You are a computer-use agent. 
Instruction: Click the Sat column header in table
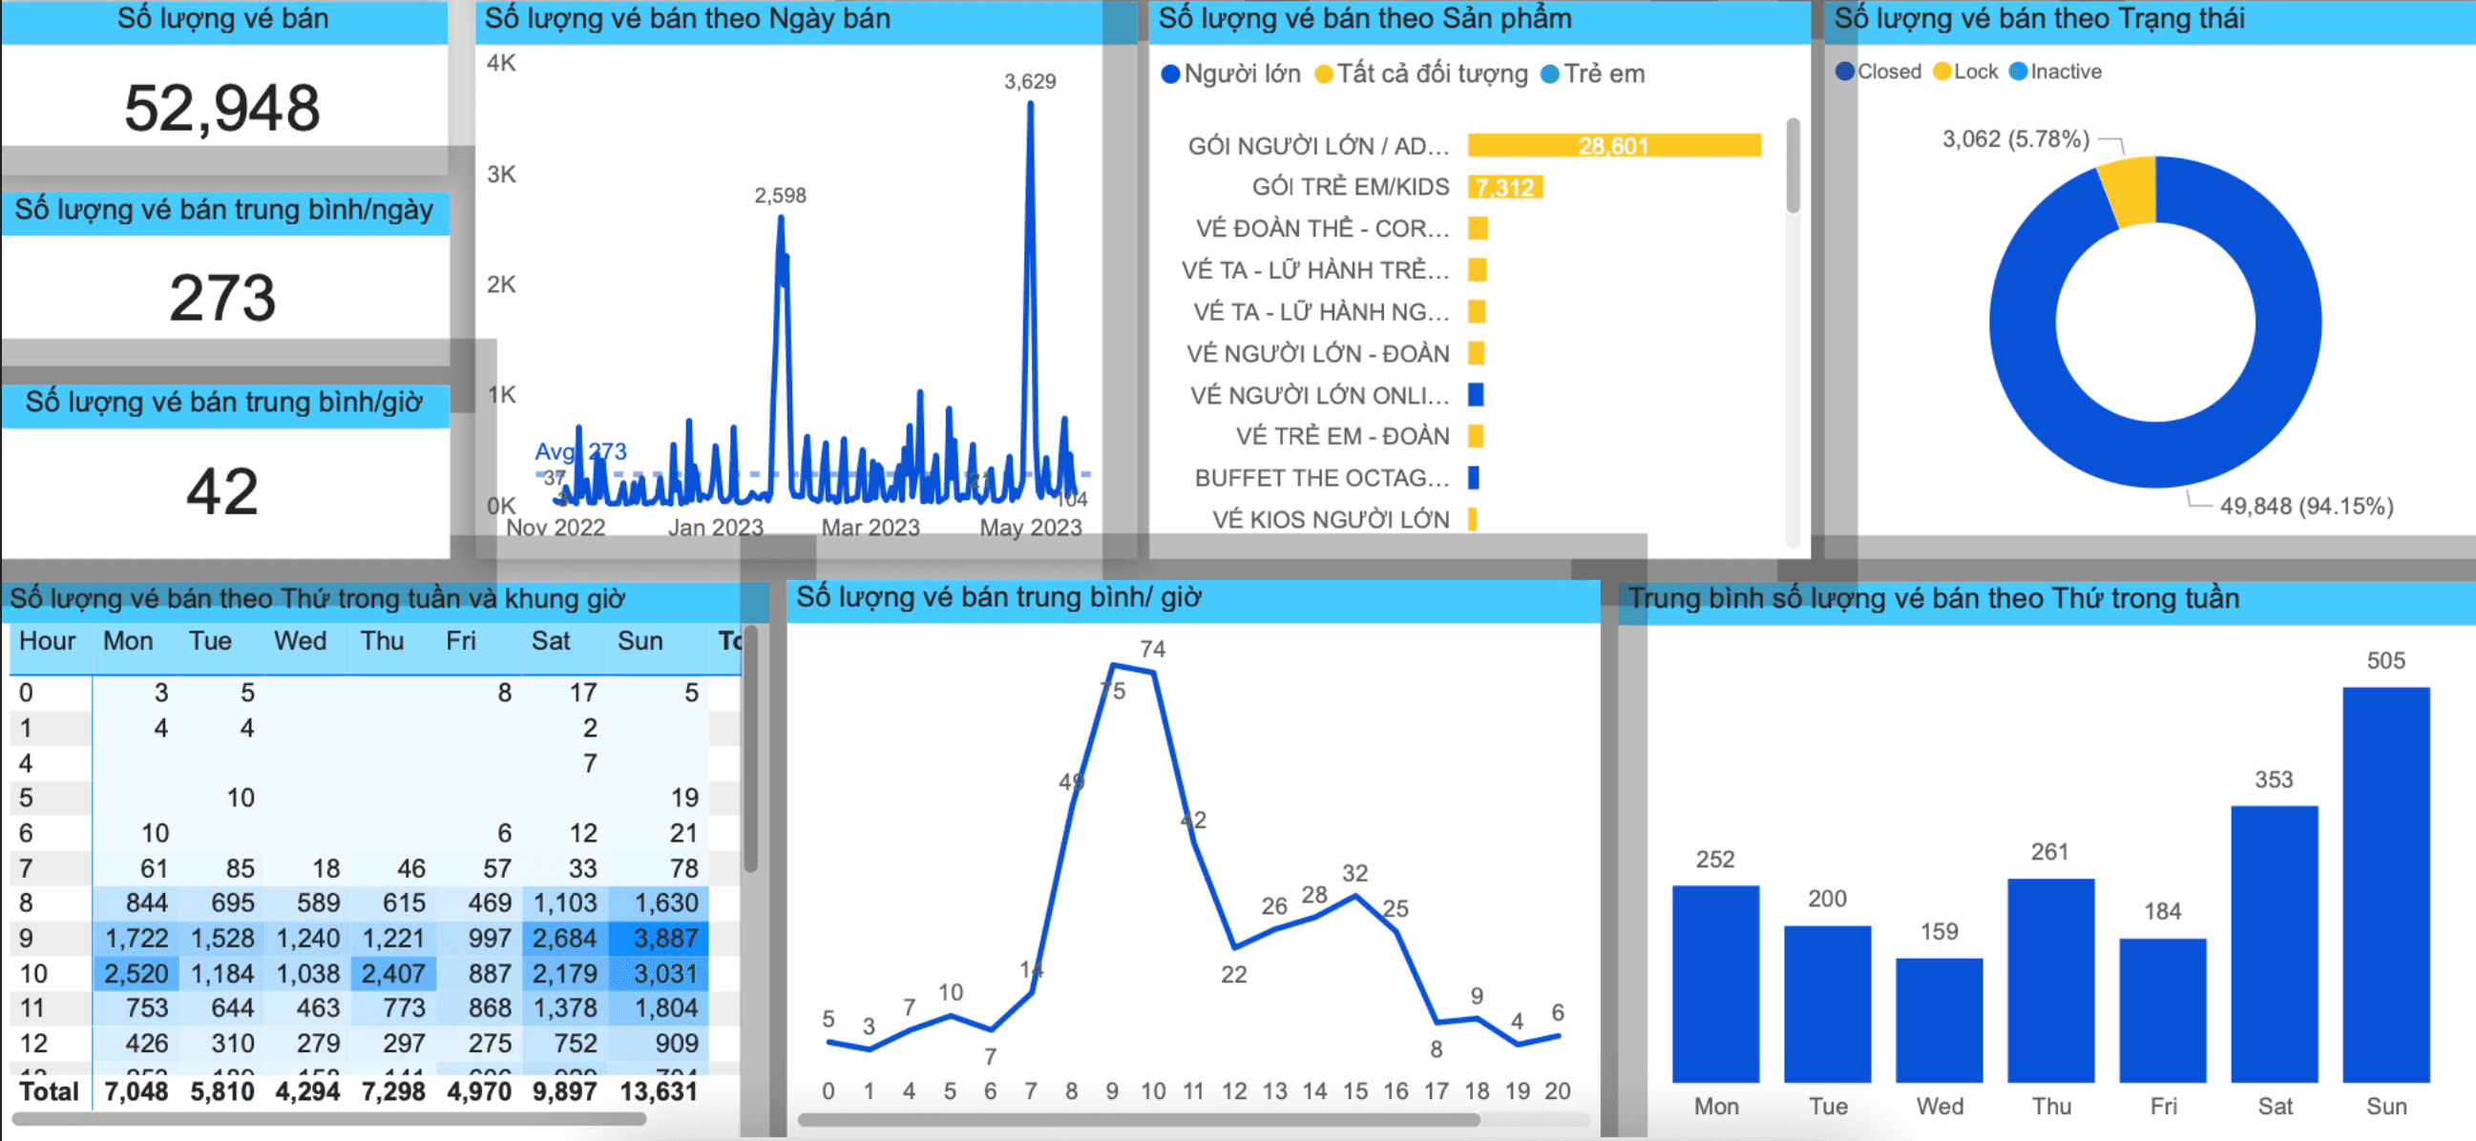[551, 640]
